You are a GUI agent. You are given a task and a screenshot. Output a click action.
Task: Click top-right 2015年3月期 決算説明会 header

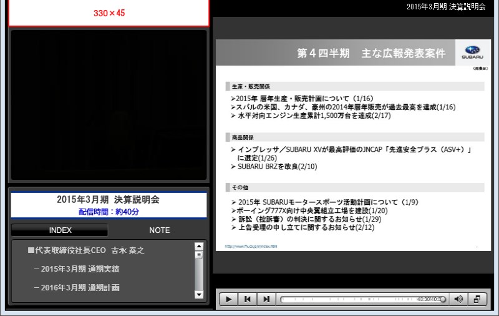(x=446, y=7)
